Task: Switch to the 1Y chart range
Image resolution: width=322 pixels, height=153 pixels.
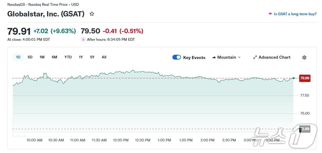Action: 81,57
